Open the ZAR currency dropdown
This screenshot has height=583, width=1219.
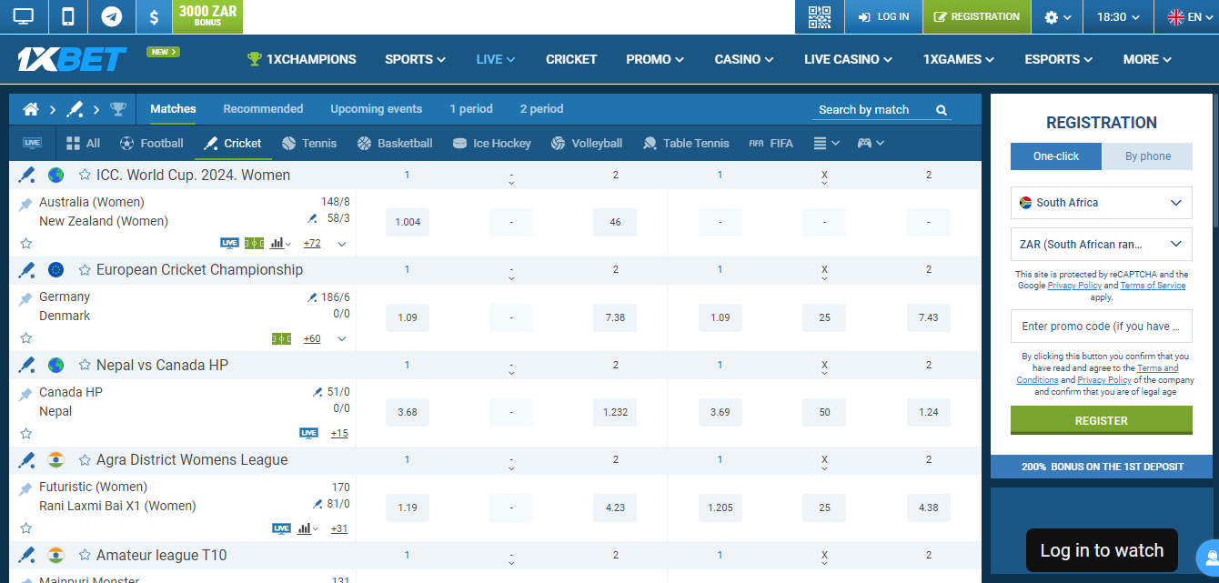click(x=1101, y=244)
